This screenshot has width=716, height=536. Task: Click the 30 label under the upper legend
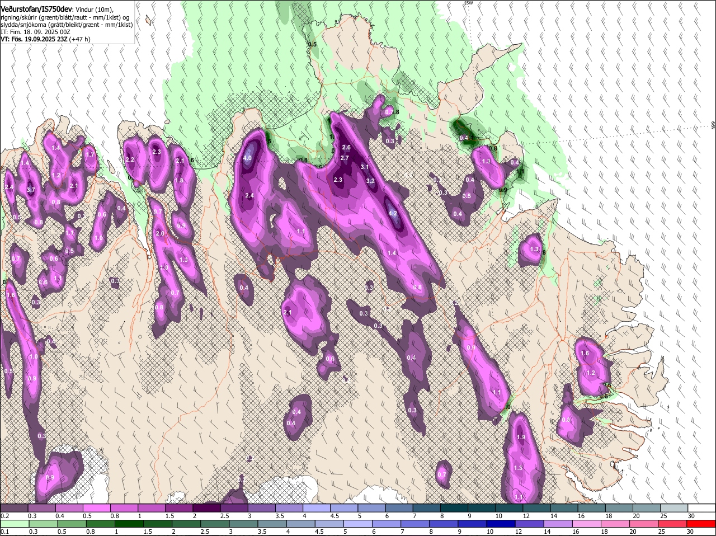pos(691,516)
